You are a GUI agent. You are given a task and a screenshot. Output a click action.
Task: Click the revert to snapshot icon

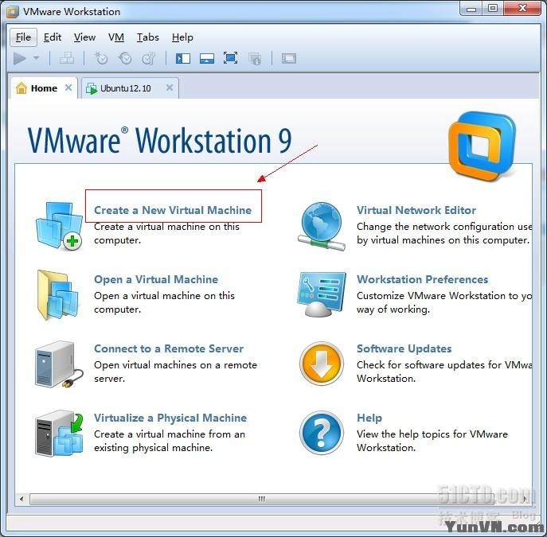[125, 58]
